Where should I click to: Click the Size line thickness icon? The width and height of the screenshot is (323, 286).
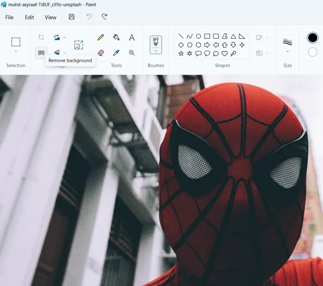pos(287,42)
